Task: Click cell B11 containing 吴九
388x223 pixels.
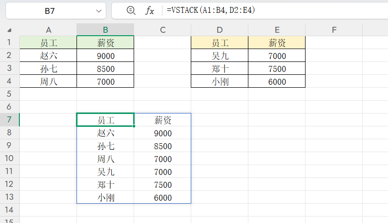Action: 105,171
